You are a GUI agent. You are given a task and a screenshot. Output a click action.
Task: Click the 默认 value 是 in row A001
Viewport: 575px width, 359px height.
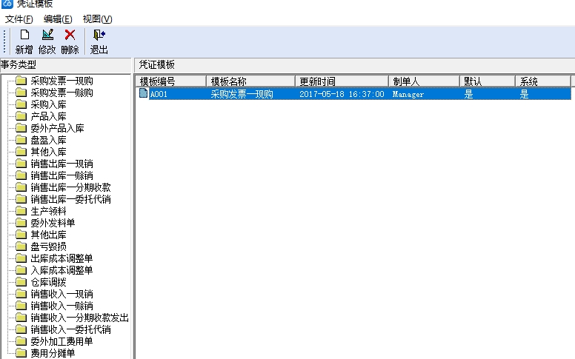pos(468,94)
